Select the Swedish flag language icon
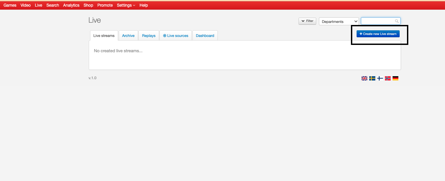The height and width of the screenshot is (181, 445). [372, 79]
